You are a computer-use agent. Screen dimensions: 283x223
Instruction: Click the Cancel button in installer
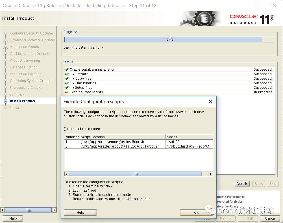pyautogui.click(x=270, y=218)
